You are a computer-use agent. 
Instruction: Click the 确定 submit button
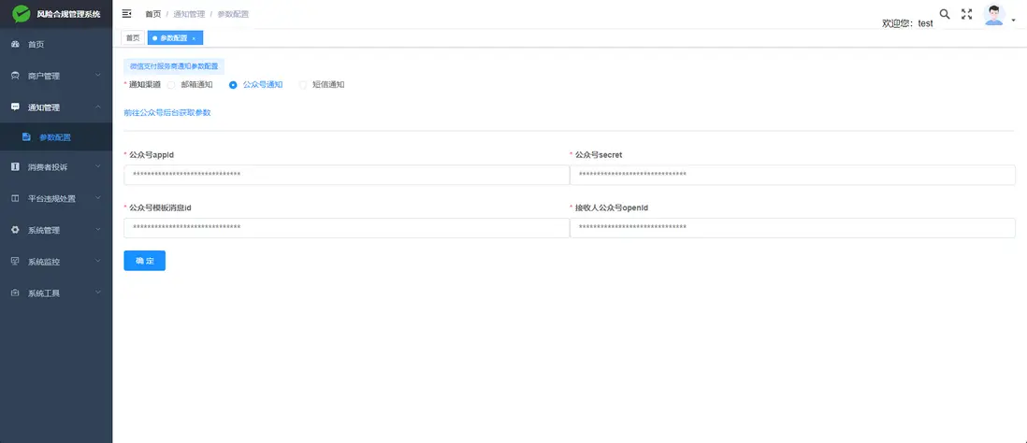tap(145, 261)
